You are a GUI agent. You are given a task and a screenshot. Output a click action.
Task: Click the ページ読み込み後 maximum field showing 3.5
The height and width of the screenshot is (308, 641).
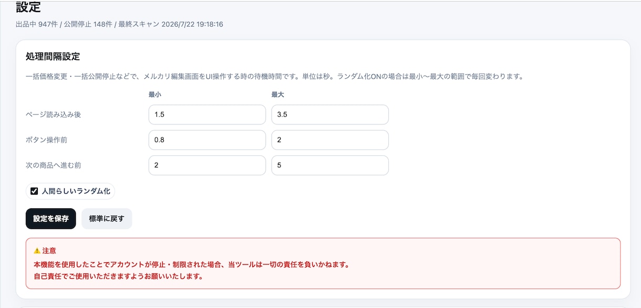click(x=330, y=114)
